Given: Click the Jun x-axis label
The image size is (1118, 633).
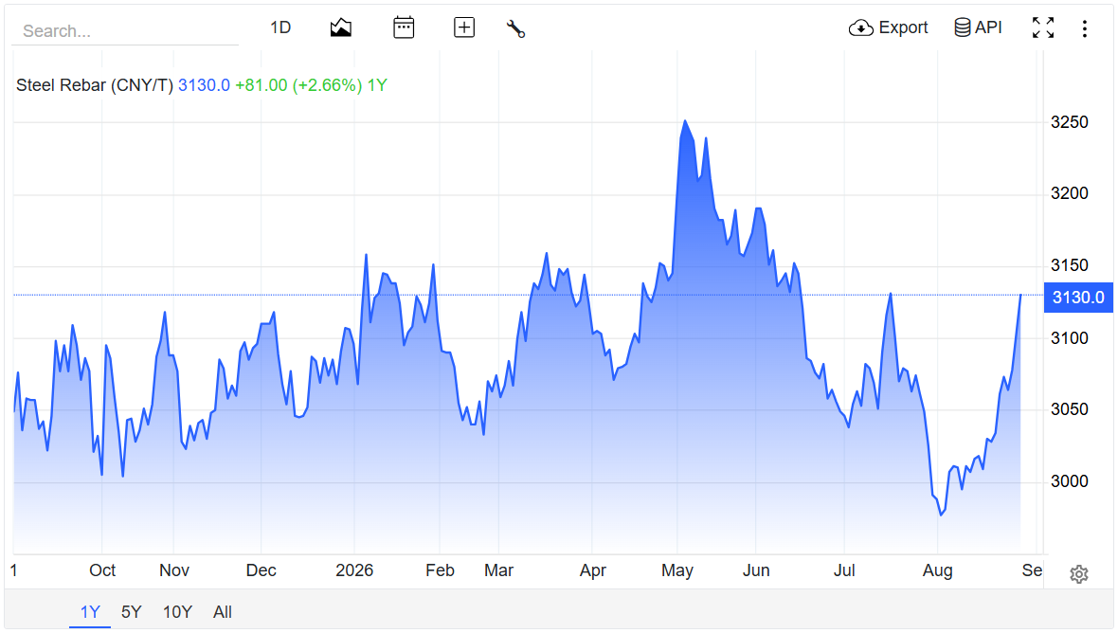Looking at the screenshot, I should click(756, 570).
